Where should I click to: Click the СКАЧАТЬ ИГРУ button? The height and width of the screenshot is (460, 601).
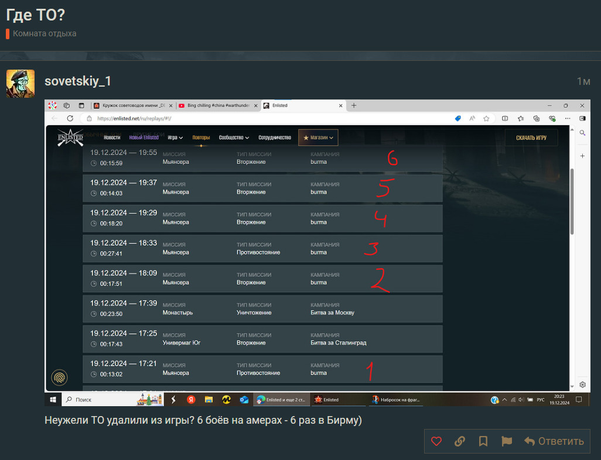531,138
